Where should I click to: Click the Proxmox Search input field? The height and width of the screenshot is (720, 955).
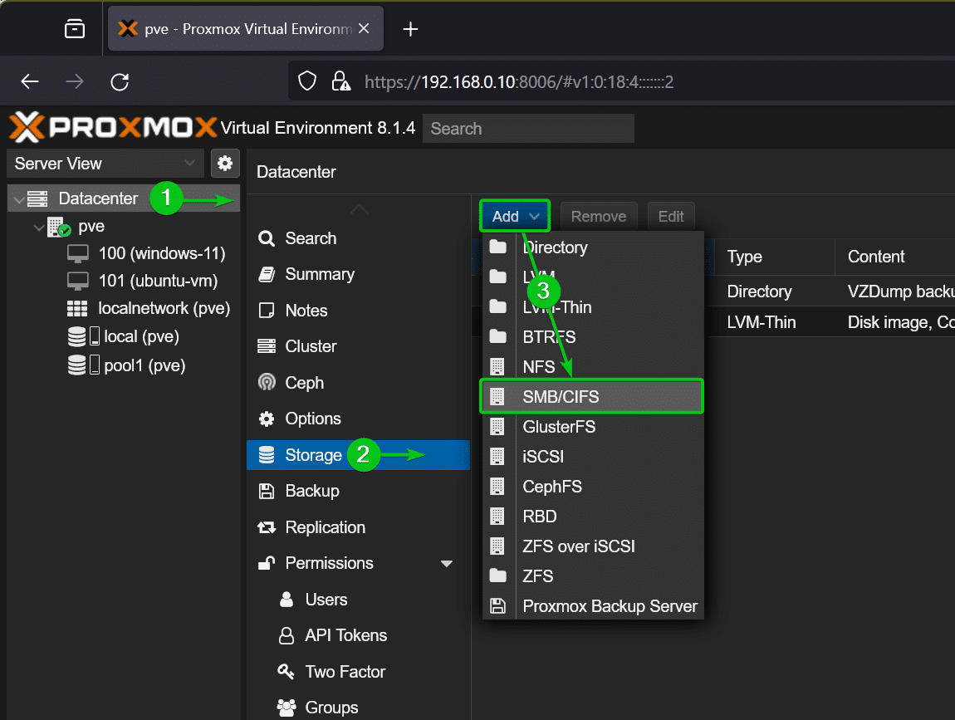528,129
